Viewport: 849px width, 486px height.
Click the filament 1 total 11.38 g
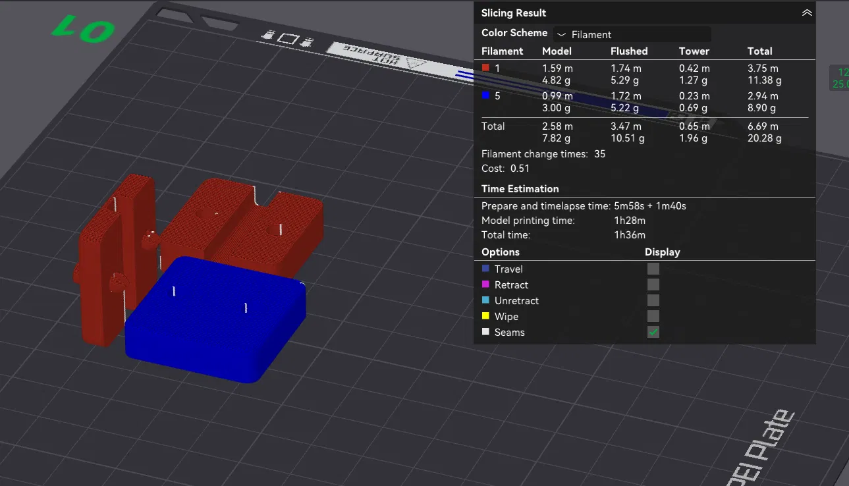pyautogui.click(x=765, y=80)
